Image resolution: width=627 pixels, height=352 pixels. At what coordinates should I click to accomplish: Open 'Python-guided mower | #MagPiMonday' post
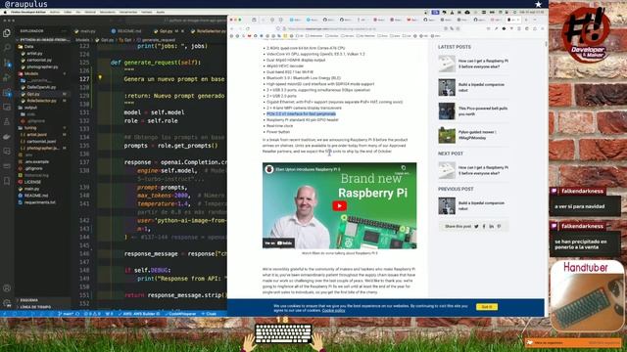[x=477, y=135]
